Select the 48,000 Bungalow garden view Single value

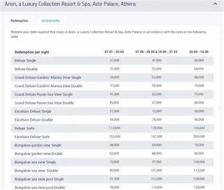click(x=114, y=145)
